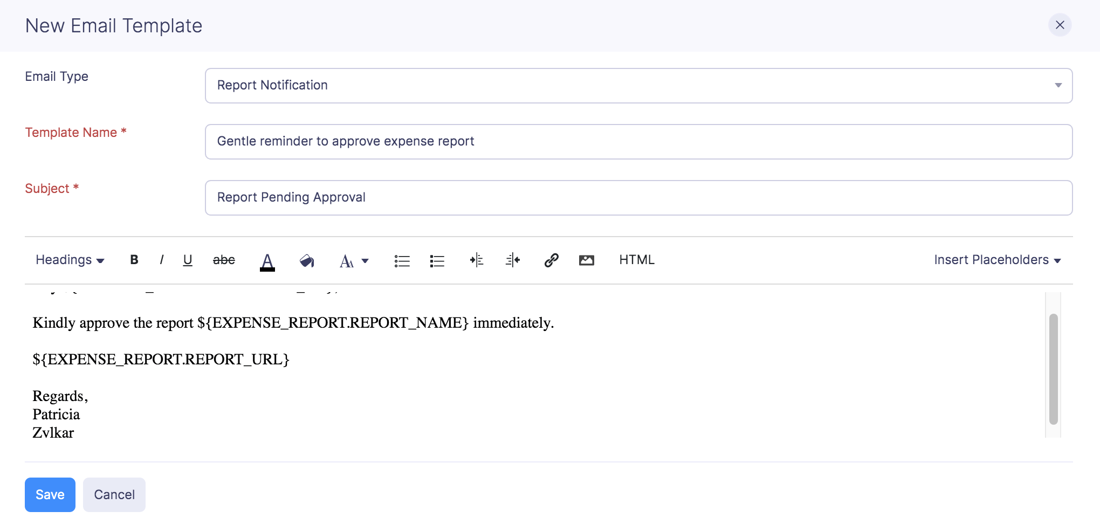
Task: Toggle underline formatting
Action: tap(188, 260)
